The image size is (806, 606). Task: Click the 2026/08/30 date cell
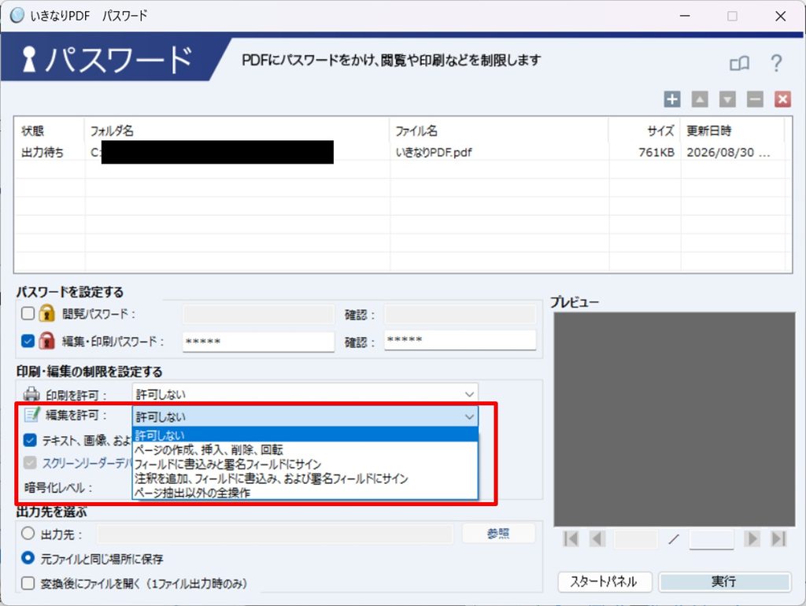(x=728, y=152)
